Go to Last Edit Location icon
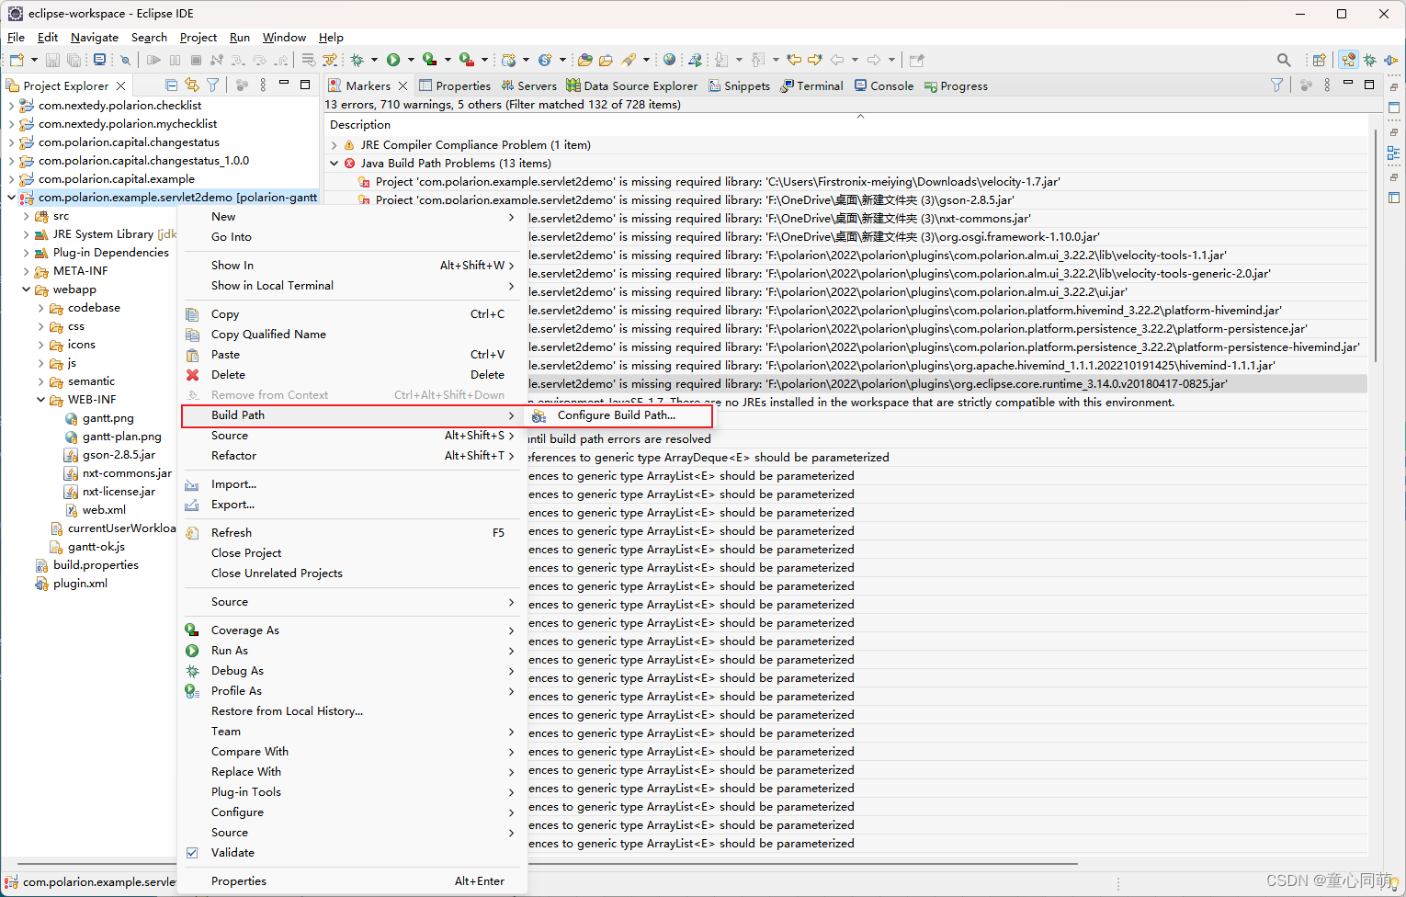 (794, 60)
